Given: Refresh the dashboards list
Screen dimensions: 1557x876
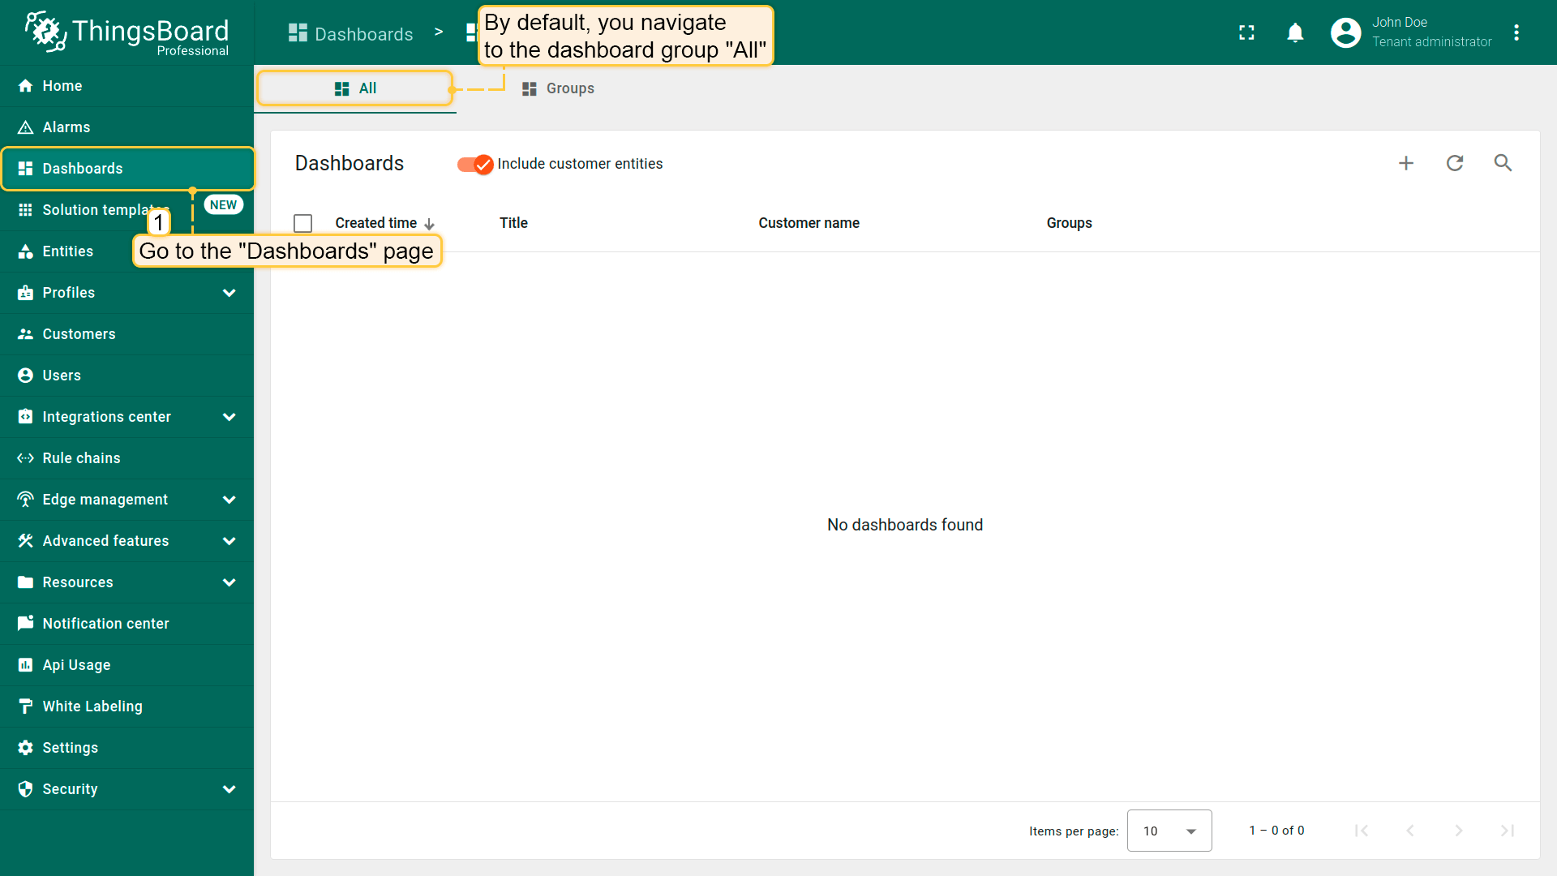Looking at the screenshot, I should 1455,163.
